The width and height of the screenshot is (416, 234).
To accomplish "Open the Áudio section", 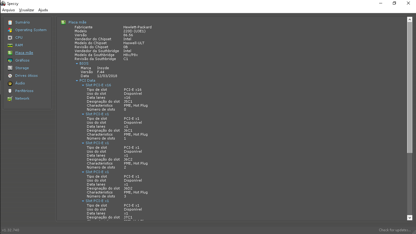I will 20,83.
